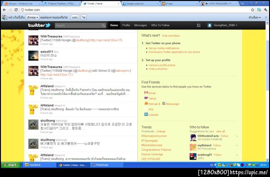Click the Google Translate bar icon
Screen dimensions: 270x177
[x=4, y=17]
